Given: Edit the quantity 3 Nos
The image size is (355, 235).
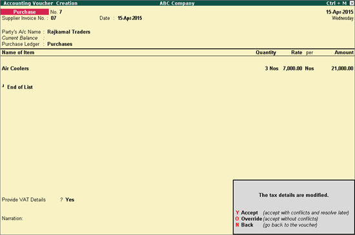Looking at the screenshot, I should tap(272, 68).
